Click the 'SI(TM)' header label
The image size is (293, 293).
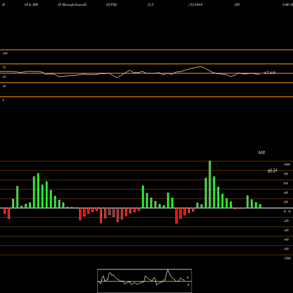[111, 5]
